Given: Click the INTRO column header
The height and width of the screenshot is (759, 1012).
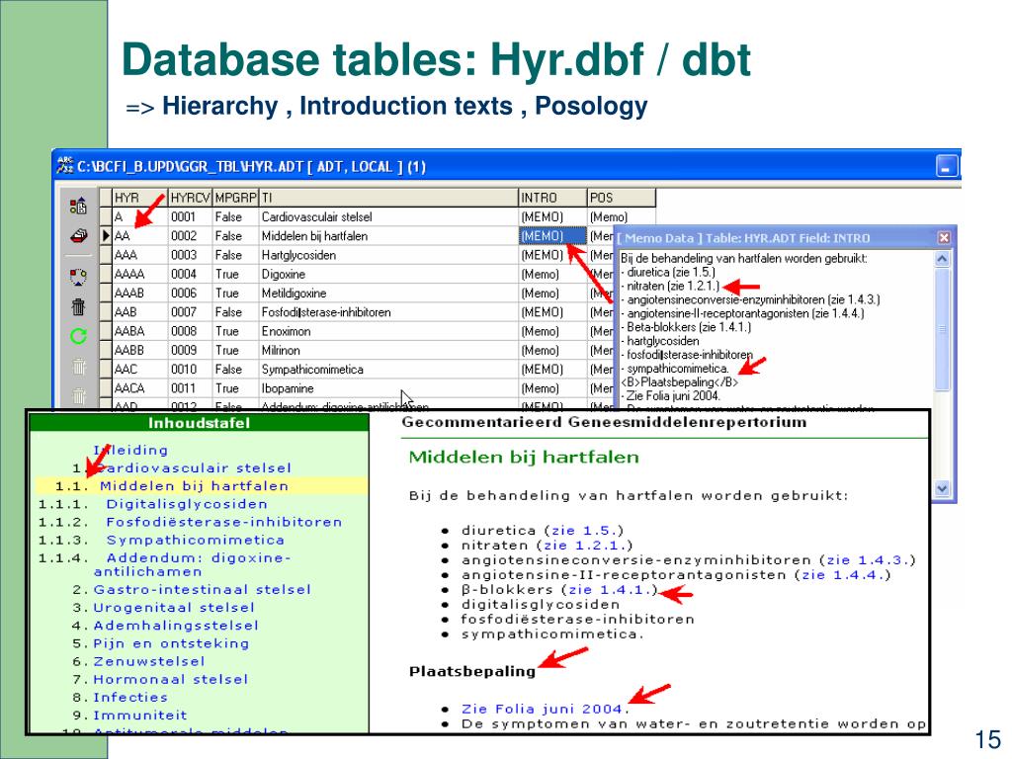Looking at the screenshot, I should [552, 198].
